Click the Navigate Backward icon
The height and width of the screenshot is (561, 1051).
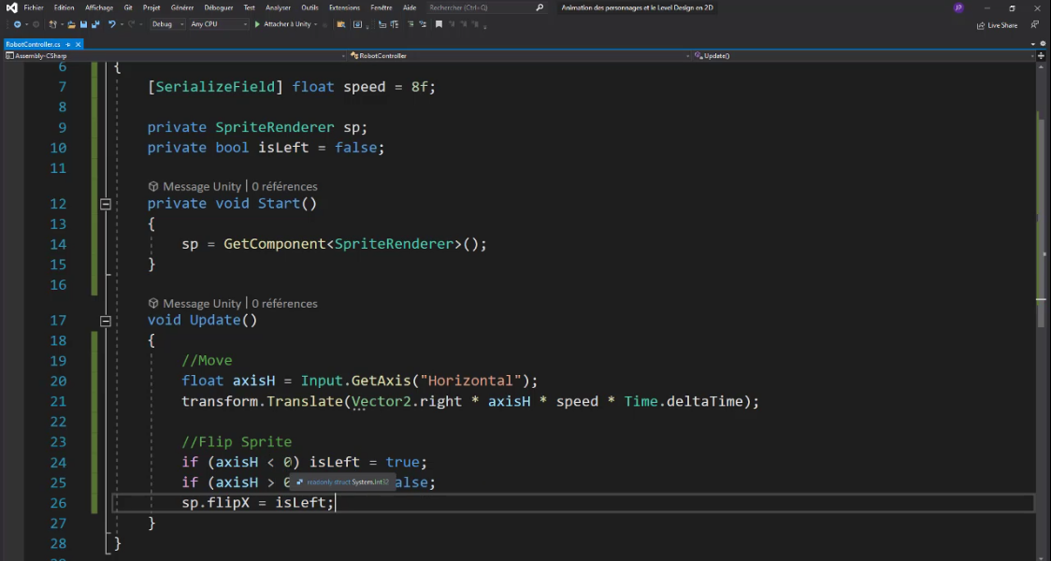pyautogui.click(x=17, y=24)
